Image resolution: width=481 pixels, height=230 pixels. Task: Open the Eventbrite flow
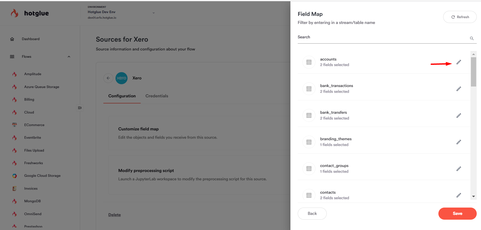[33, 137]
